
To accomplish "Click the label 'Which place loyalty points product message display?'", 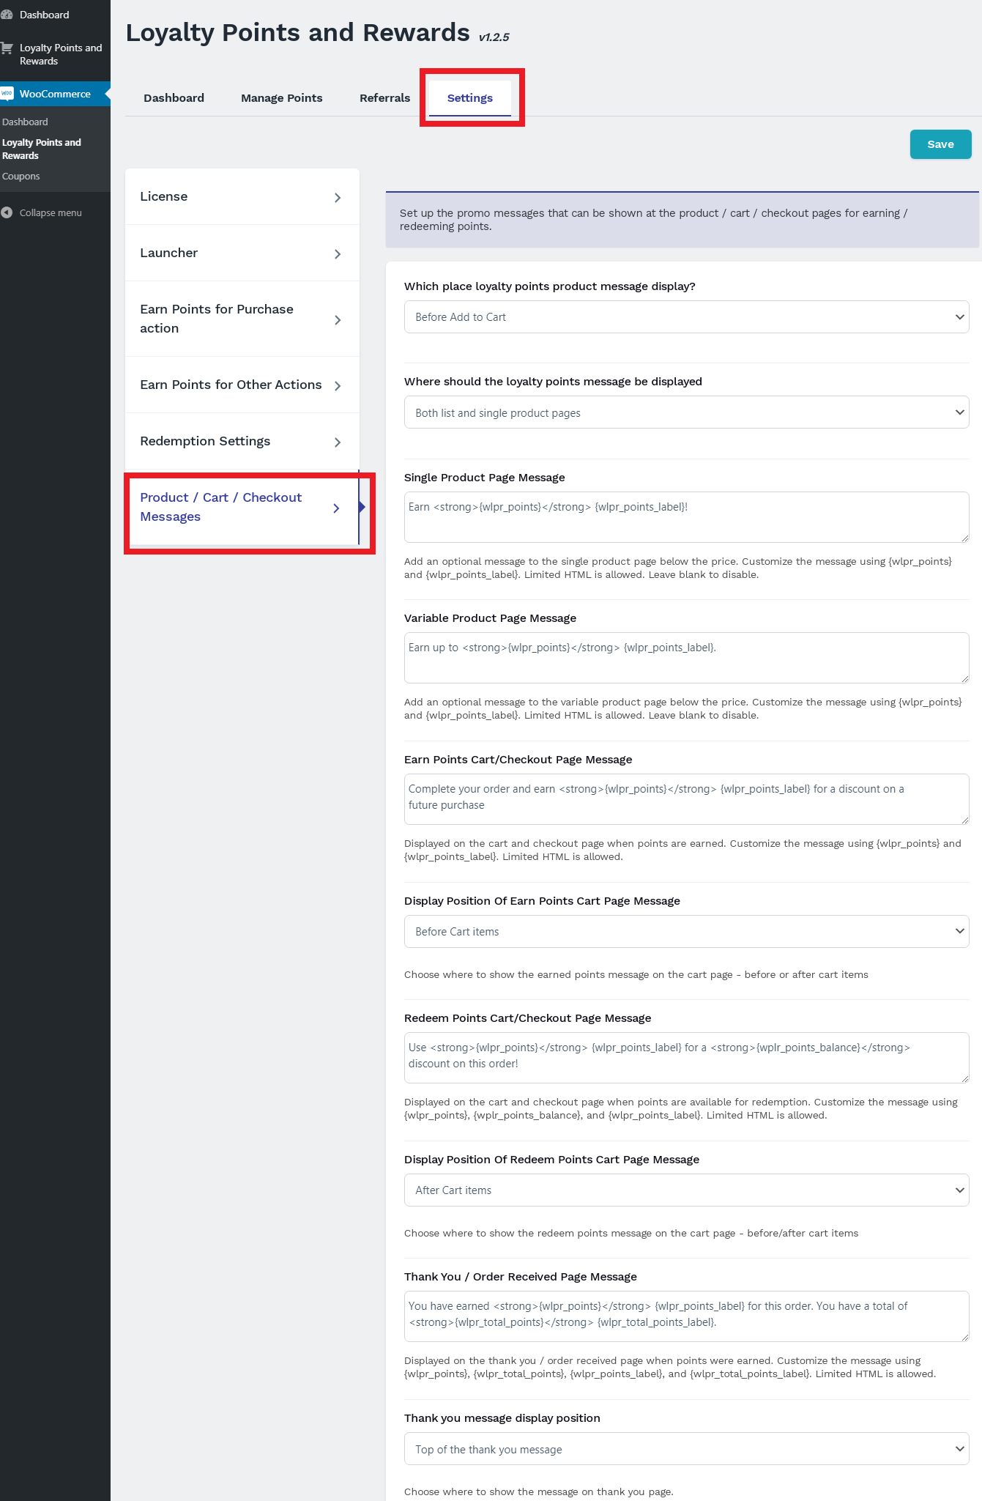I will click(550, 286).
